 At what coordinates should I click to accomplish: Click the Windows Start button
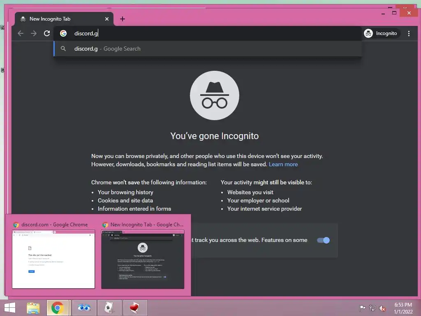tap(10, 308)
